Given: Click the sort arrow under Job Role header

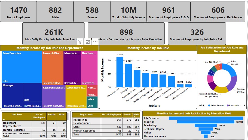Looking at the screenshot, I should coord(4,119).
